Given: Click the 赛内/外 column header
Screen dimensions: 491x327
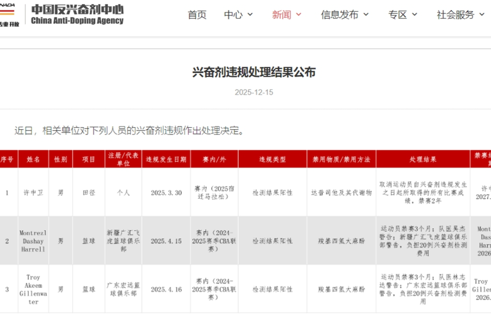Looking at the screenshot, I should pyautogui.click(x=214, y=159).
